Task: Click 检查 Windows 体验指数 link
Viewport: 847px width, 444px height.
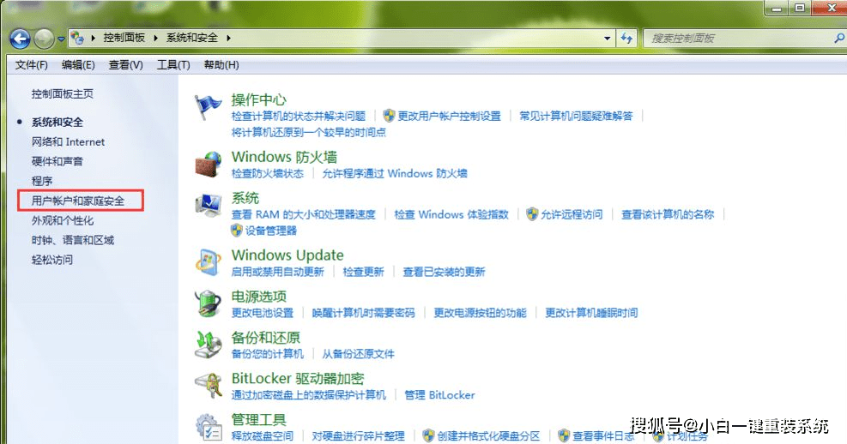Action: [x=451, y=215]
